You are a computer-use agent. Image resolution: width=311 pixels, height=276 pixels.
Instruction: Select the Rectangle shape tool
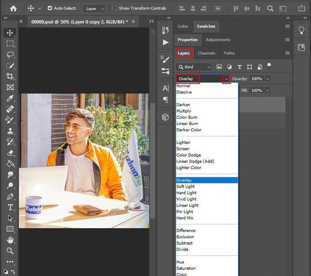10,229
